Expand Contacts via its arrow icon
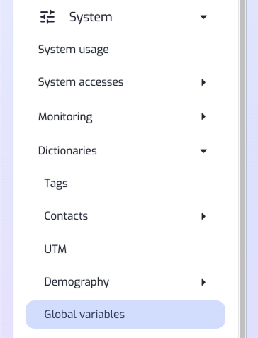The height and width of the screenshot is (338, 258). [x=203, y=216]
